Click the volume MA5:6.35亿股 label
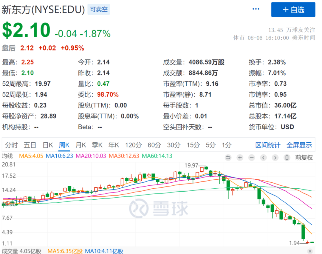The height and width of the screenshot is (254, 322). [x=65, y=251]
